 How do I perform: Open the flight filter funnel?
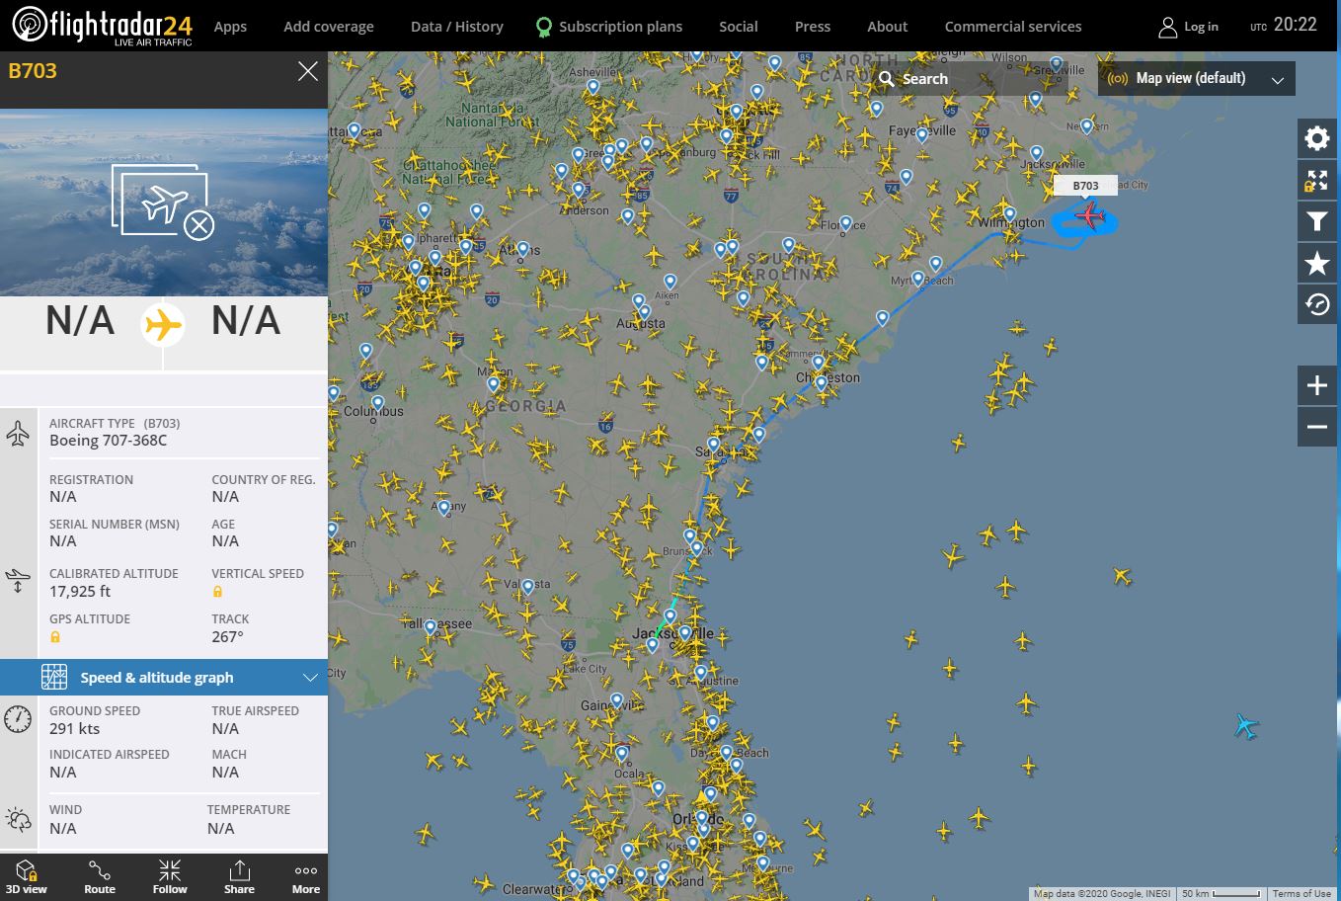[1316, 222]
